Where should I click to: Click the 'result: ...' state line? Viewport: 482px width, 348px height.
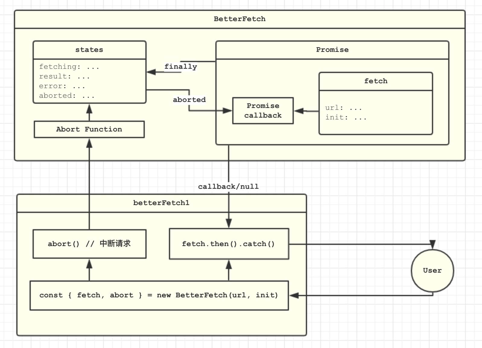point(64,76)
